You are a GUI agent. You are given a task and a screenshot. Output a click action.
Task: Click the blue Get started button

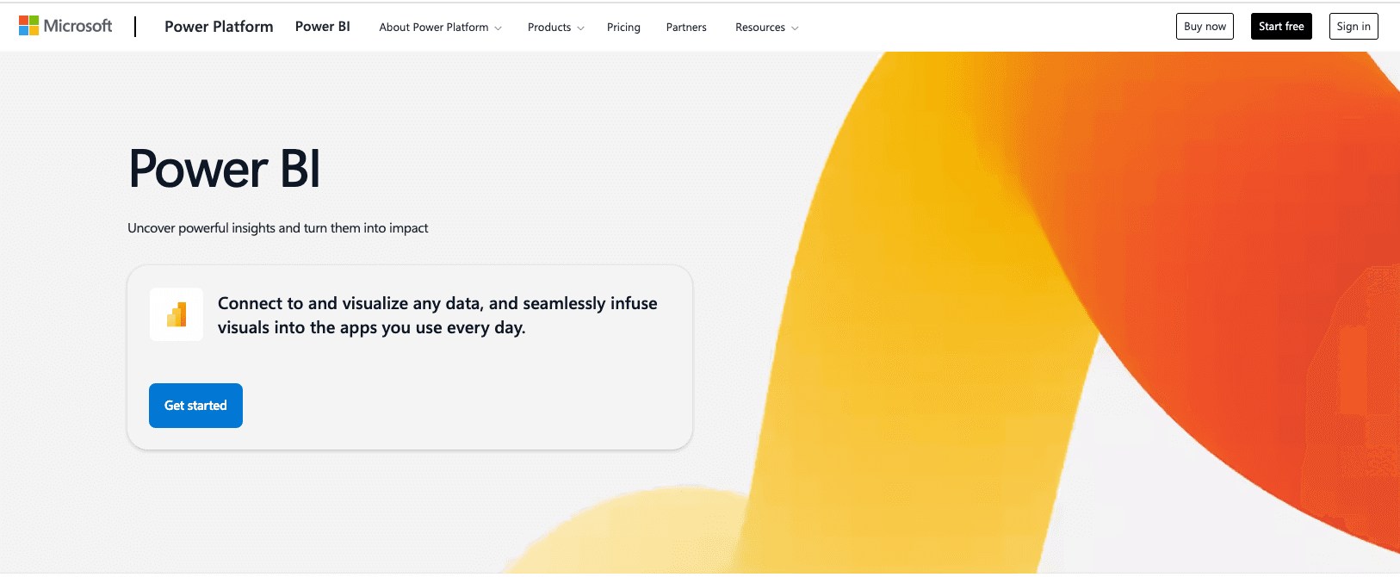coord(195,406)
